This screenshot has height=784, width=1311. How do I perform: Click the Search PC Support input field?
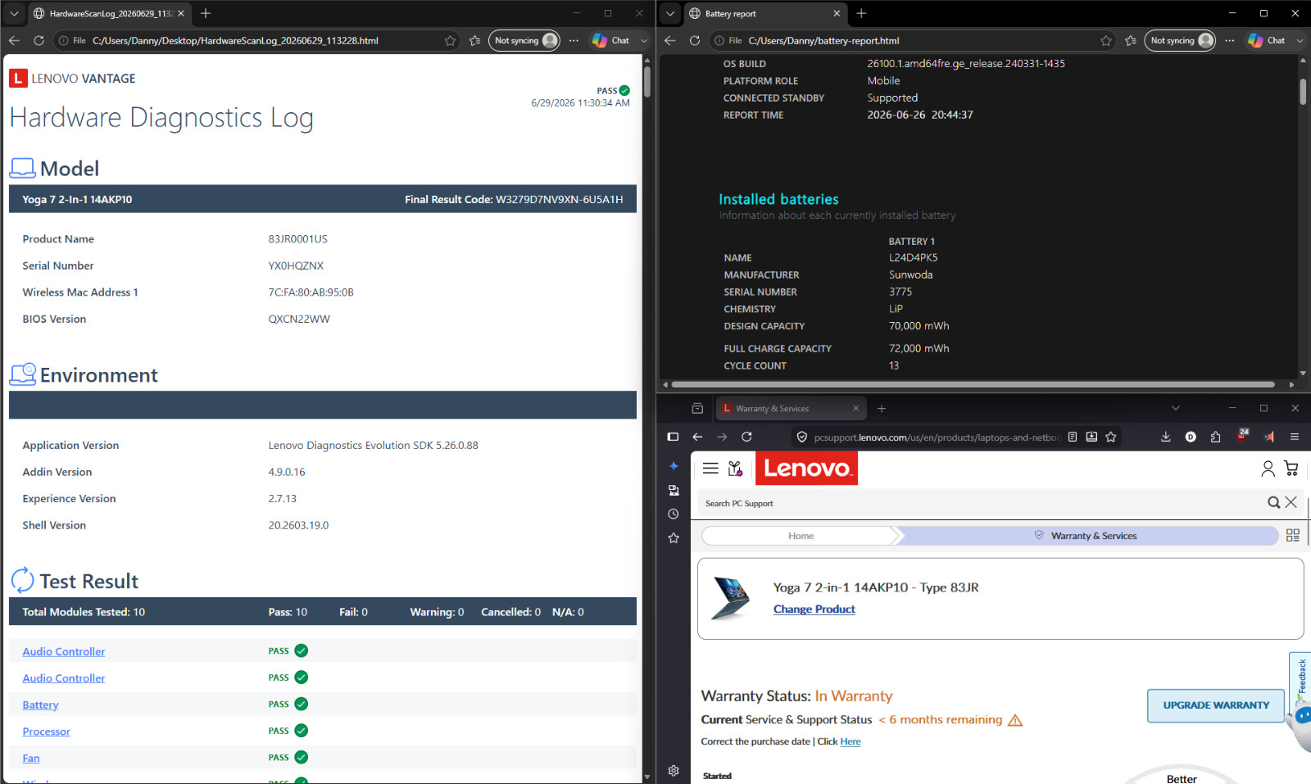click(x=982, y=503)
